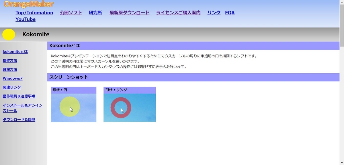
Task: Open the kokomiteとは sidebar link
Action: 15,52
